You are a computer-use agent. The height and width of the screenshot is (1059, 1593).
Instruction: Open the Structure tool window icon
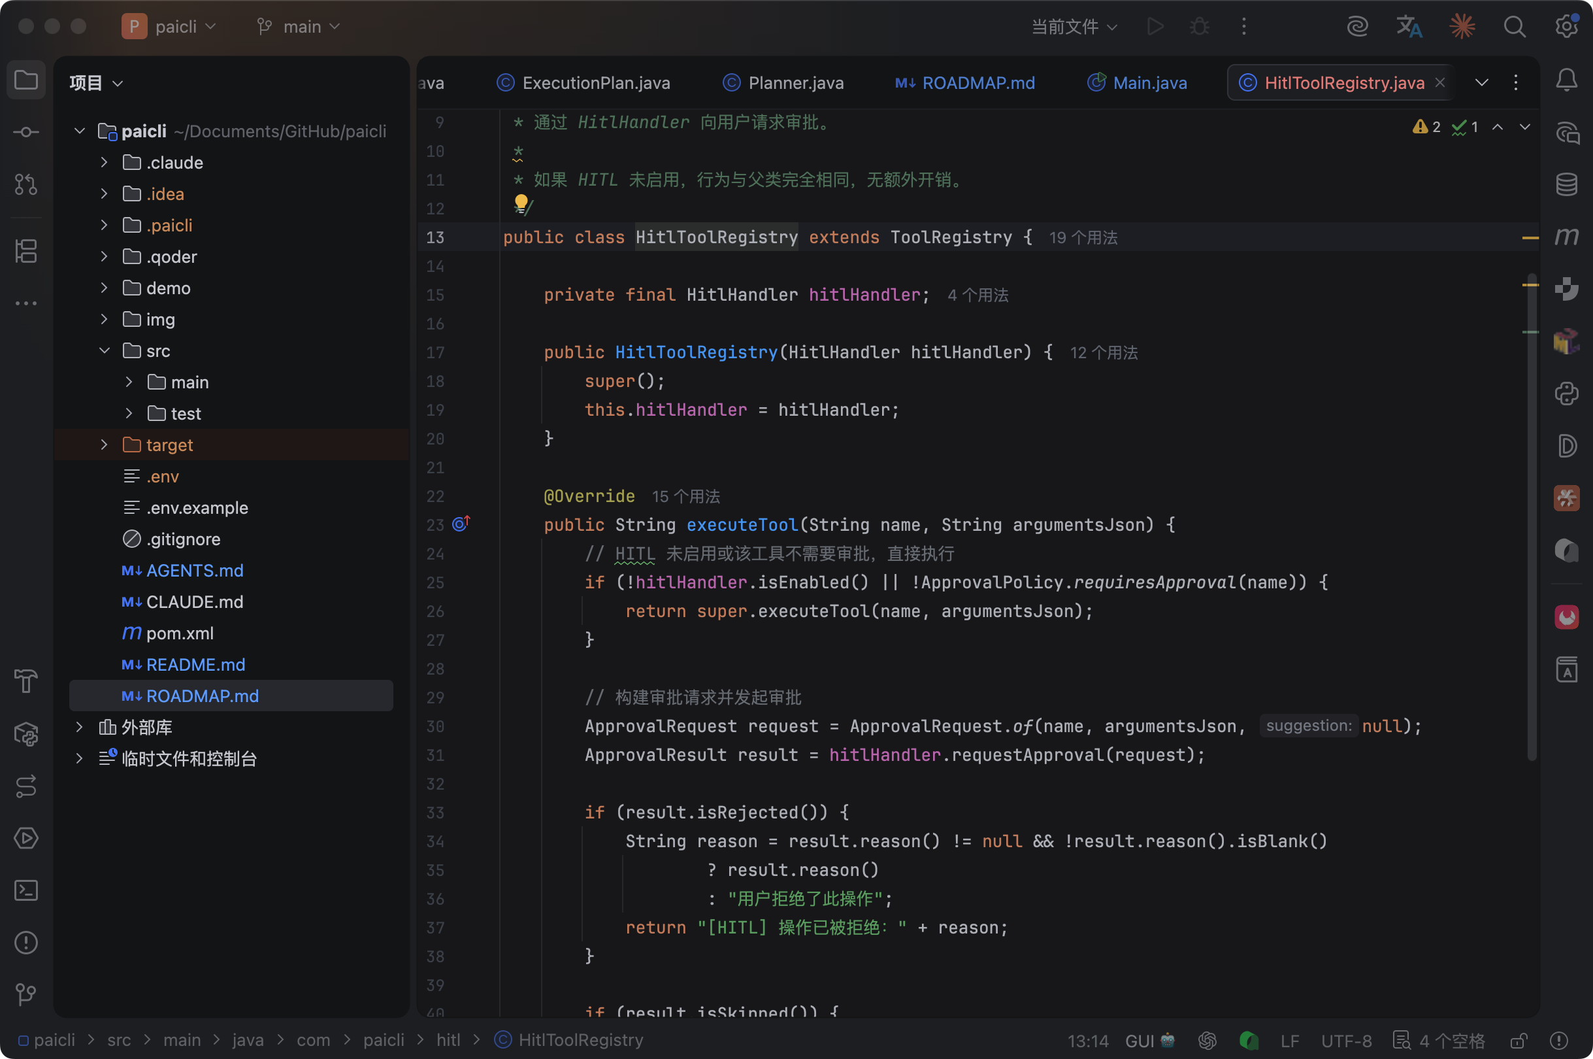click(25, 251)
